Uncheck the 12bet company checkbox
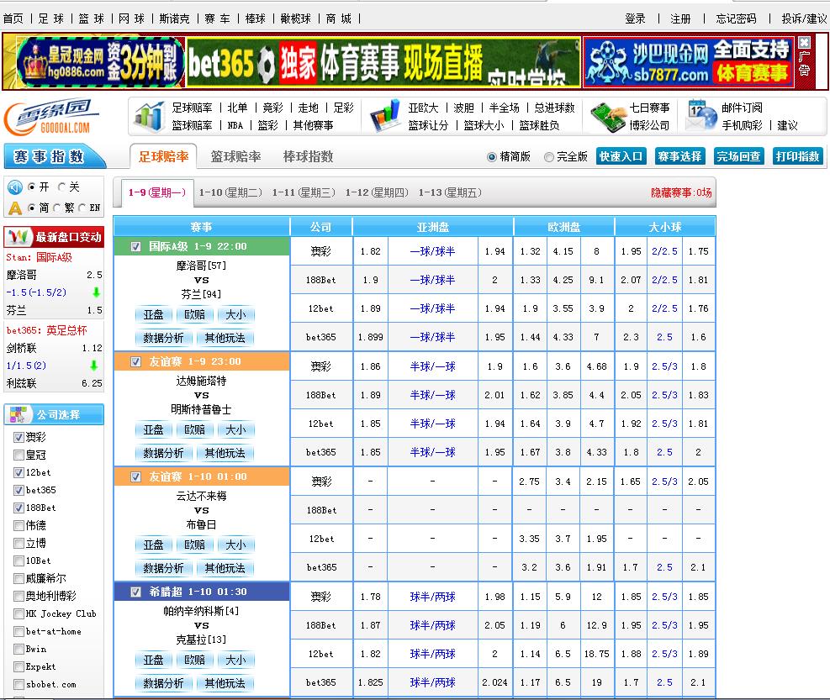 click(x=19, y=472)
